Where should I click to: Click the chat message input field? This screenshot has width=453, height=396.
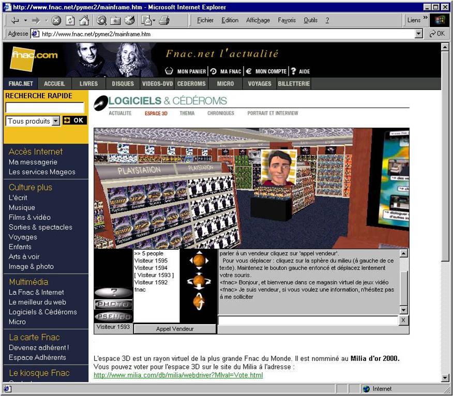[308, 321]
